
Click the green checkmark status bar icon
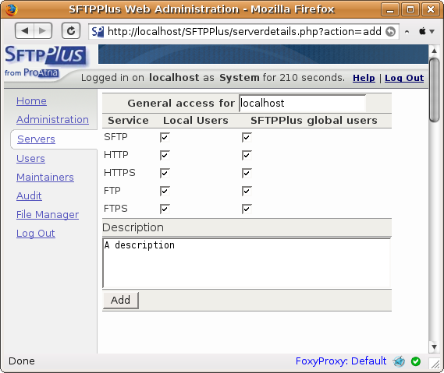(416, 361)
